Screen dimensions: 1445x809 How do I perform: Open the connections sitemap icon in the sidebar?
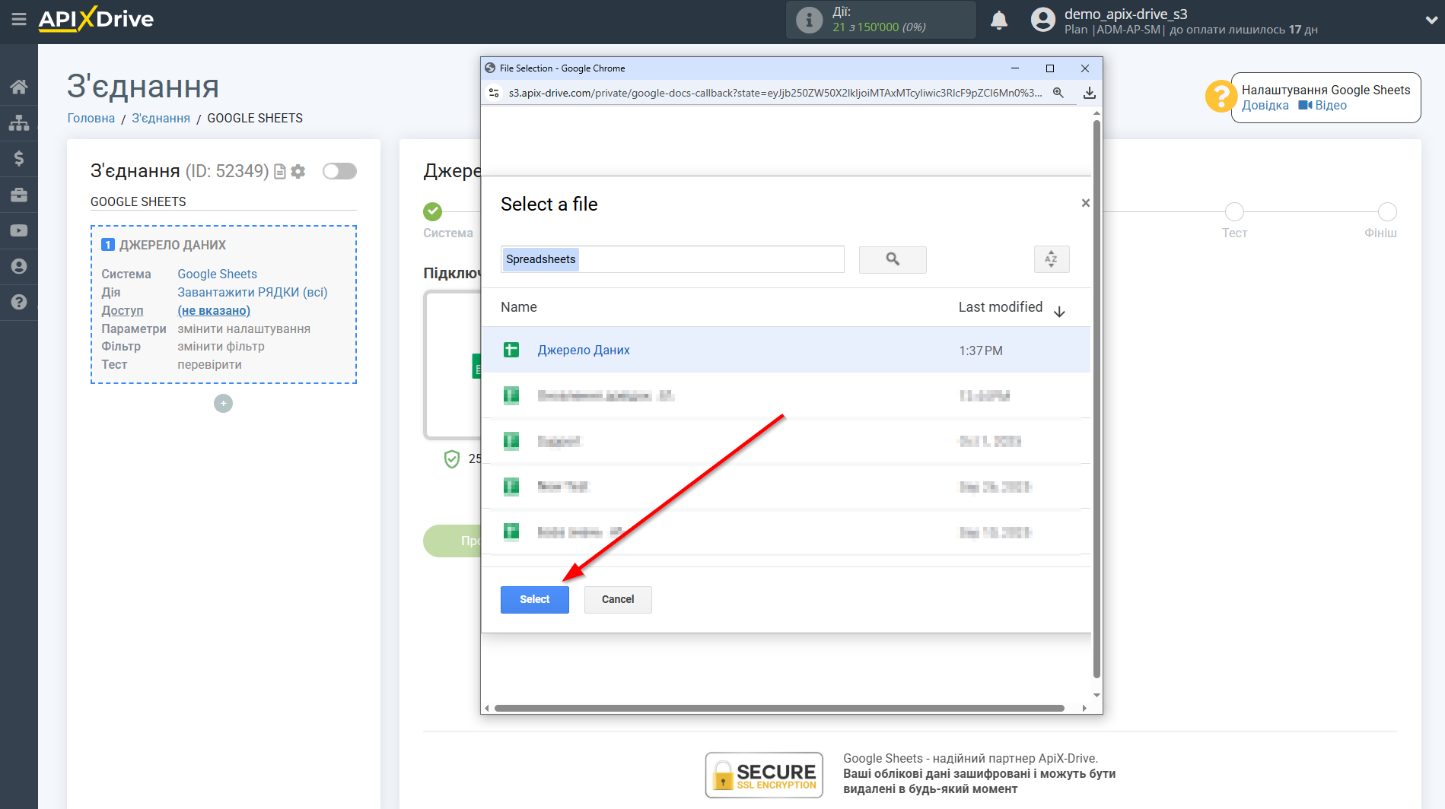(x=18, y=122)
